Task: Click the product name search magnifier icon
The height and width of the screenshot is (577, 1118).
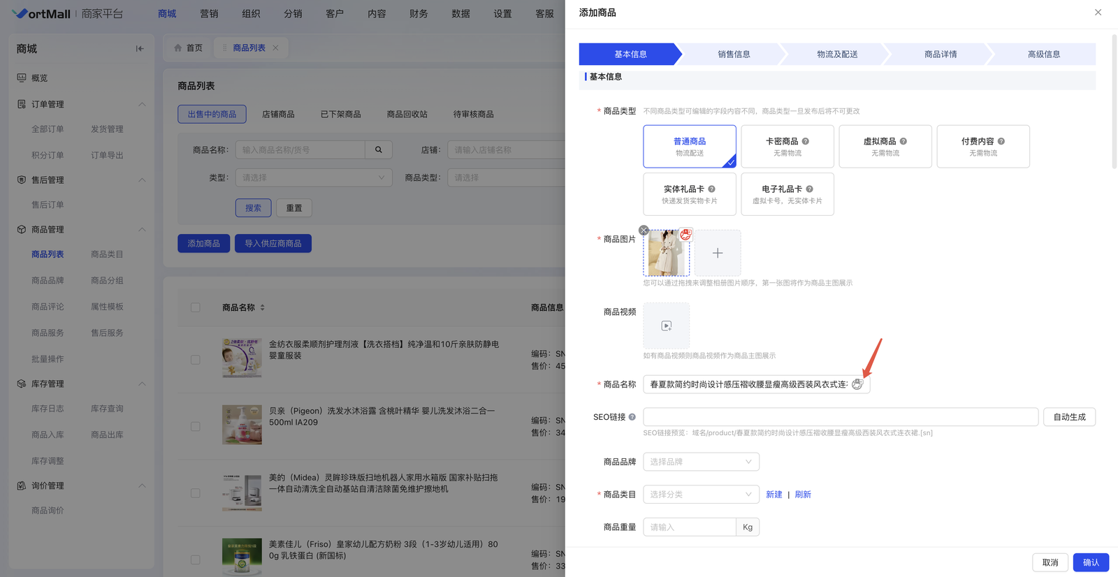Action: 379,149
